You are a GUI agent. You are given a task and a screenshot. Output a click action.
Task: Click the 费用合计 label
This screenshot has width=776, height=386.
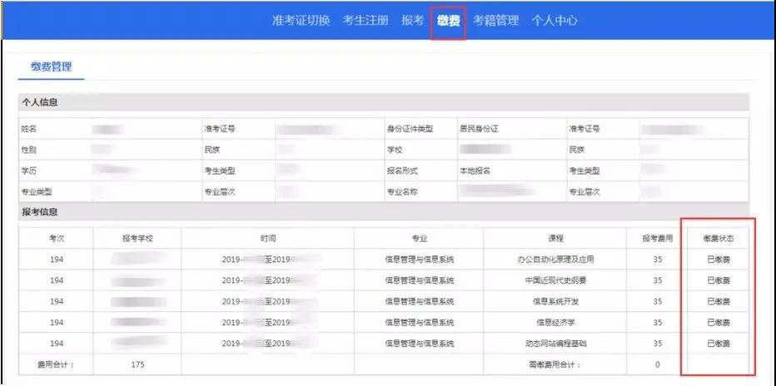(x=56, y=364)
